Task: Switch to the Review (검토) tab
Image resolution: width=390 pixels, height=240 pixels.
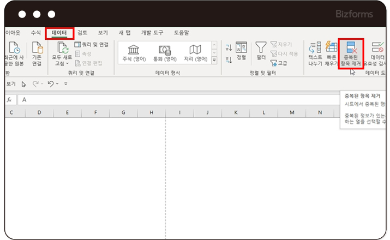Action: pos(82,33)
